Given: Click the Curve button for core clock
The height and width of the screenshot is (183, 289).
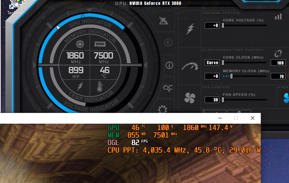Looking at the screenshot, I should point(212,63).
